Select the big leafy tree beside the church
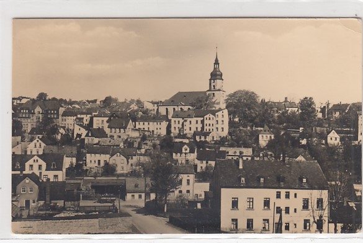363x243 pixels. click(x=243, y=106)
